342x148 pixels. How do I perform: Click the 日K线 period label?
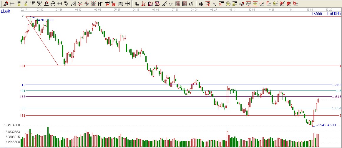pos(6,11)
